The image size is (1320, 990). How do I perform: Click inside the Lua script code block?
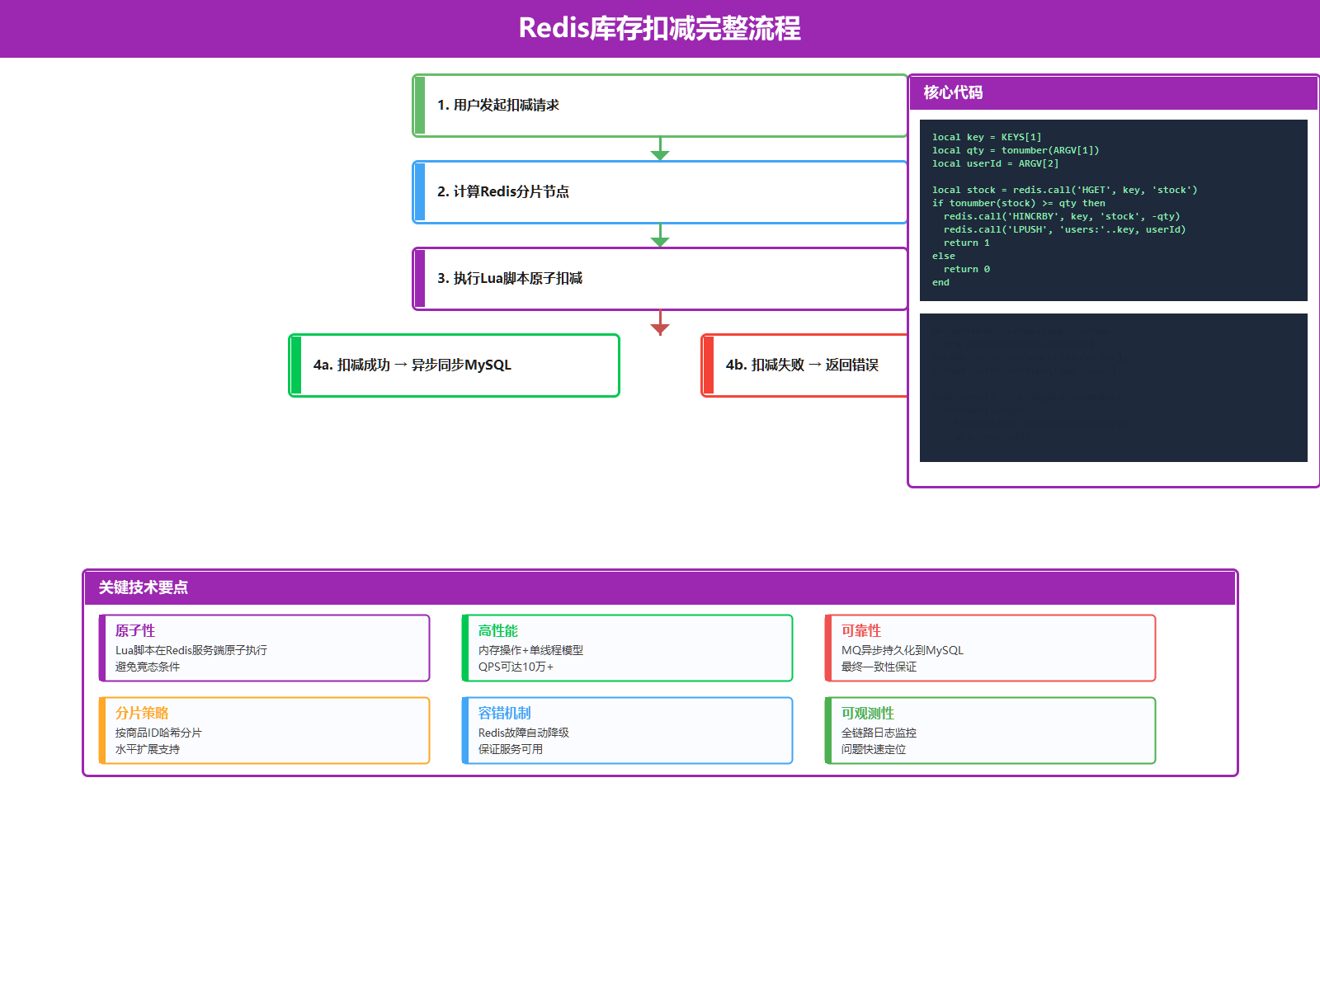pyautogui.click(x=1113, y=210)
